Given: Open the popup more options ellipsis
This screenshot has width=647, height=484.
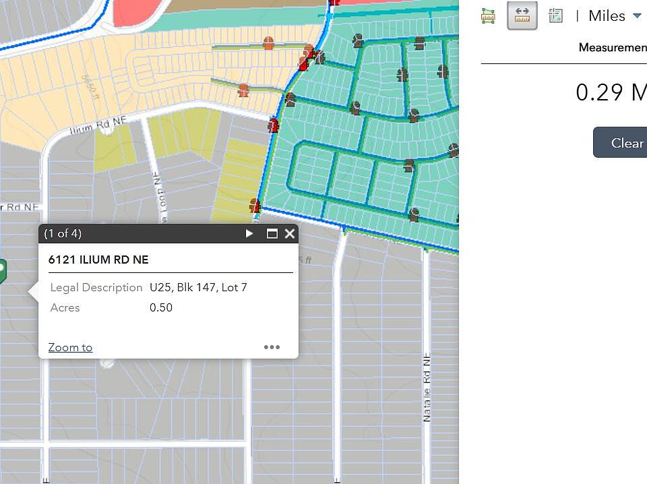Looking at the screenshot, I should (x=272, y=347).
